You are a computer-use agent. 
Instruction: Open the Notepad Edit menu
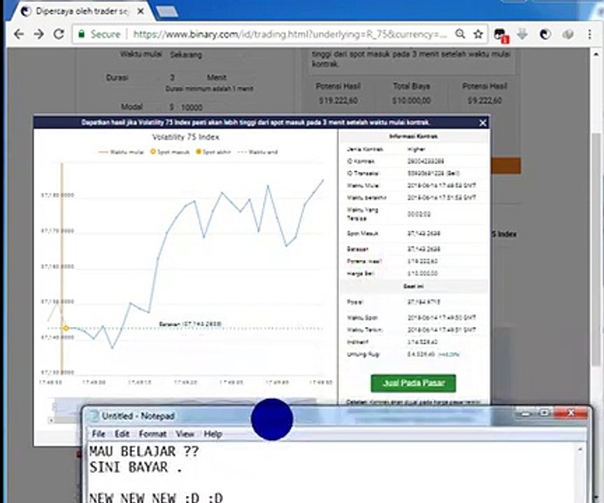click(122, 434)
